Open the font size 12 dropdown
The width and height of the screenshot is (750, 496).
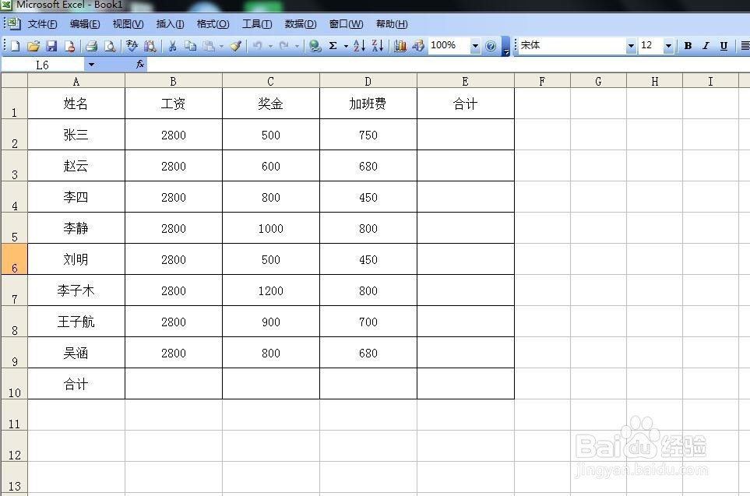(668, 46)
